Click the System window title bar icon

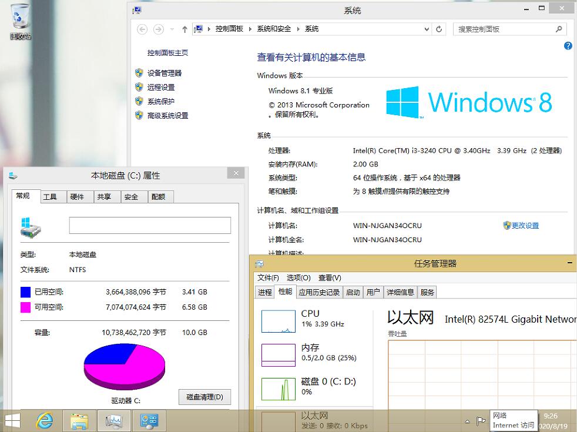[x=137, y=11]
